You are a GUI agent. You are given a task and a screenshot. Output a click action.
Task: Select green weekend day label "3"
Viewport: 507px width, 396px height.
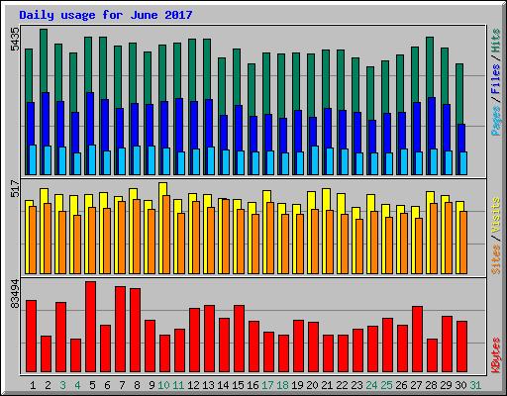click(62, 385)
